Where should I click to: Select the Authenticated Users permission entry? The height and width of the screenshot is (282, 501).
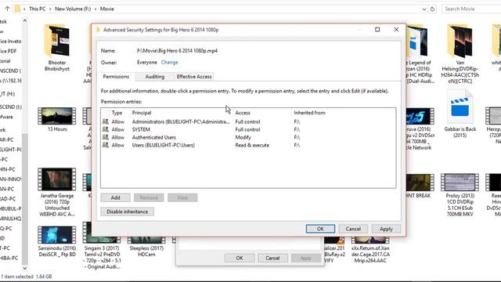[x=248, y=137]
